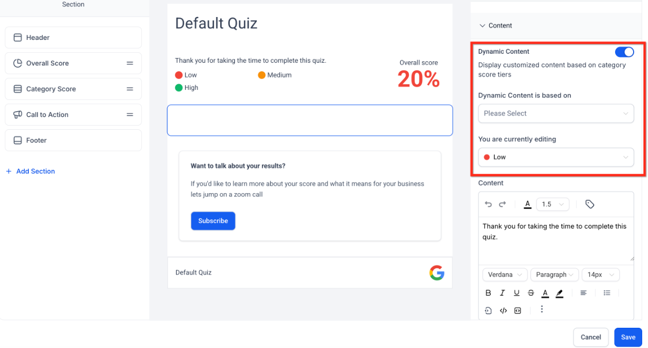Click the Add Section link
The image size is (648, 348).
(x=35, y=171)
